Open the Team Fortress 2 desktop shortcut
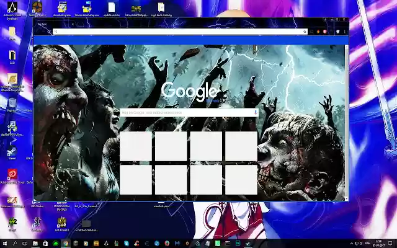 click(x=37, y=9)
